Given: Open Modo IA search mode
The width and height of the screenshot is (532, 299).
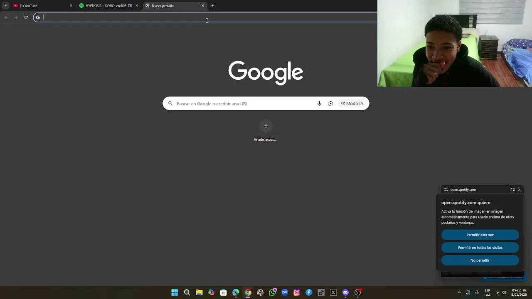Looking at the screenshot, I should click(x=352, y=103).
